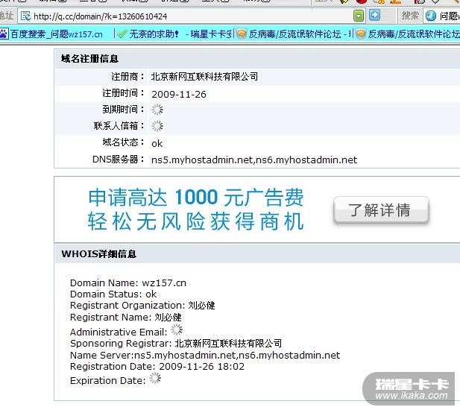
Task: Click the Administrative Email loading spinner
Action: 177,329
